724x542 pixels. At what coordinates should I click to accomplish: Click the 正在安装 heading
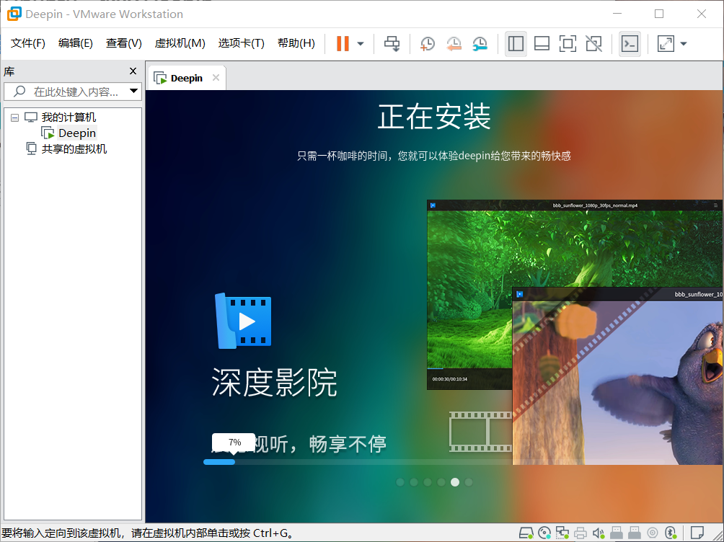coord(434,116)
